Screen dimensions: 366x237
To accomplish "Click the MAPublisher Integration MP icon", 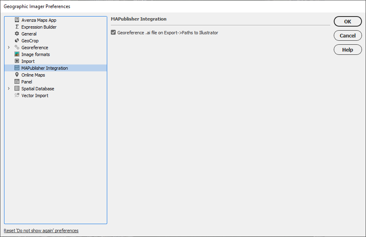I will tap(17, 68).
